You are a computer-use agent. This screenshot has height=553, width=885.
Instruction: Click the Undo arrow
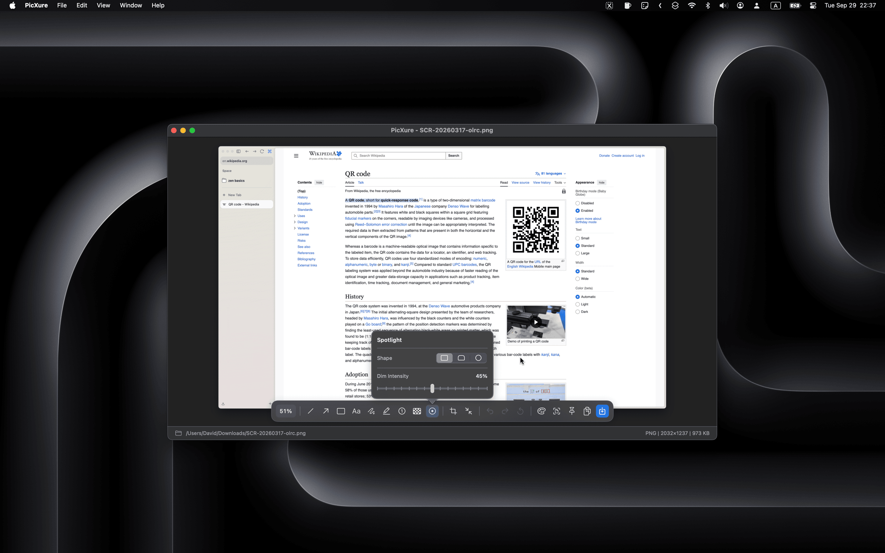coord(490,411)
